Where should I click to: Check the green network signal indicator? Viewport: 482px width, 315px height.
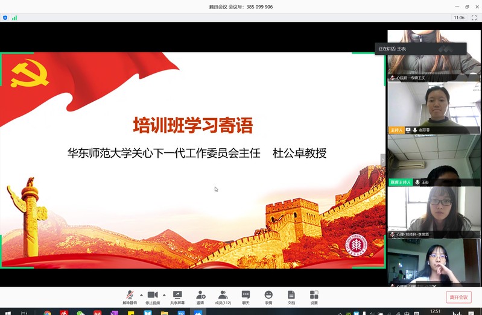[x=14, y=18]
